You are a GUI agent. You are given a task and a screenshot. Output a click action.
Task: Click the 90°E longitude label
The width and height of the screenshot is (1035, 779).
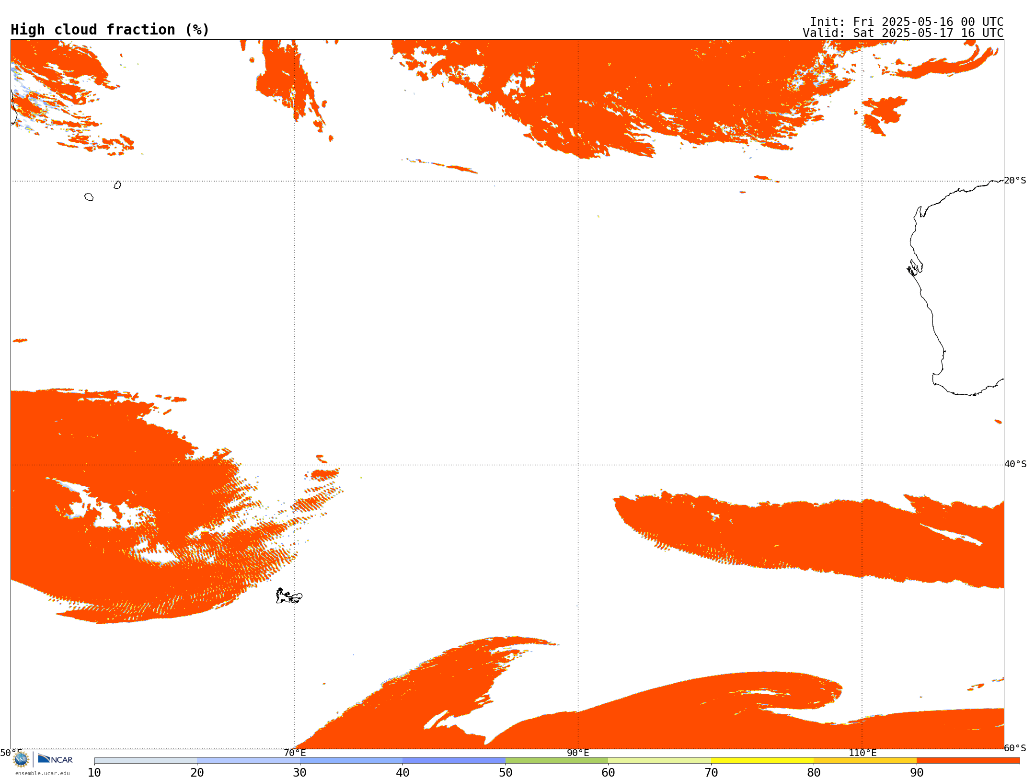coord(578,753)
